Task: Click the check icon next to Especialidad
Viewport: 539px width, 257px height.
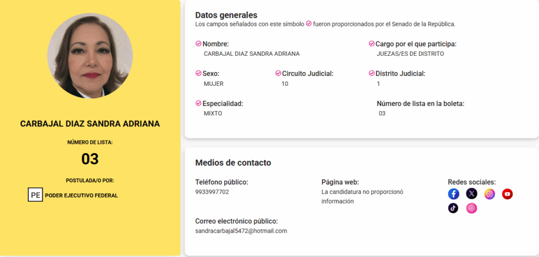Action: (x=198, y=103)
